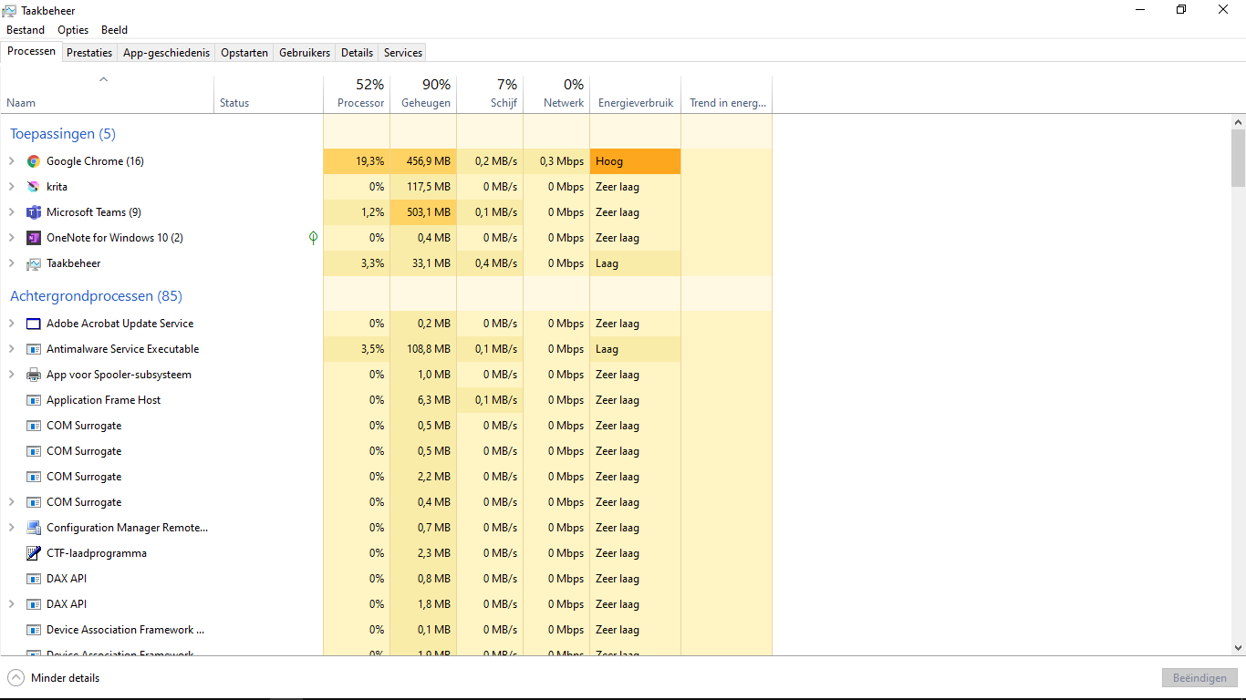Select the krita application icon
The width and height of the screenshot is (1246, 700).
(34, 187)
